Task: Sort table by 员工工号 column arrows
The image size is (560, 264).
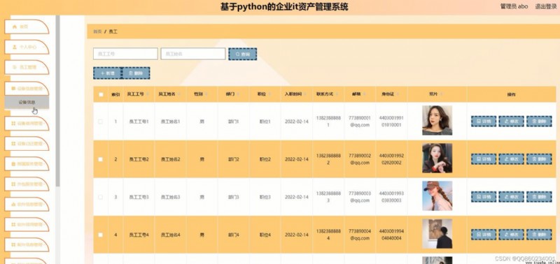Action: click(147, 94)
